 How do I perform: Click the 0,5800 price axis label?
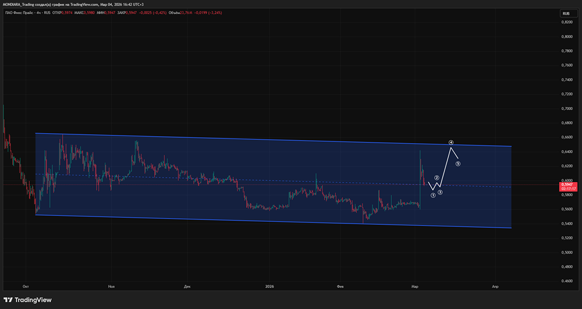[566, 195]
